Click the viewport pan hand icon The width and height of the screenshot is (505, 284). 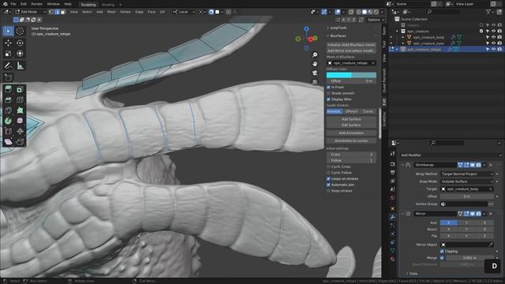(315, 64)
